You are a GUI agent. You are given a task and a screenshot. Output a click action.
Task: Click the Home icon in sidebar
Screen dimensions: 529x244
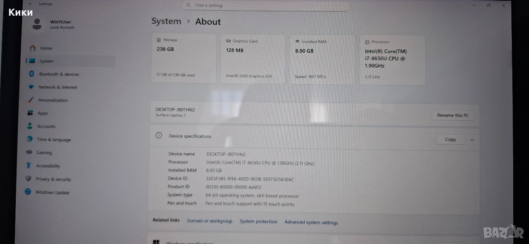click(x=33, y=48)
